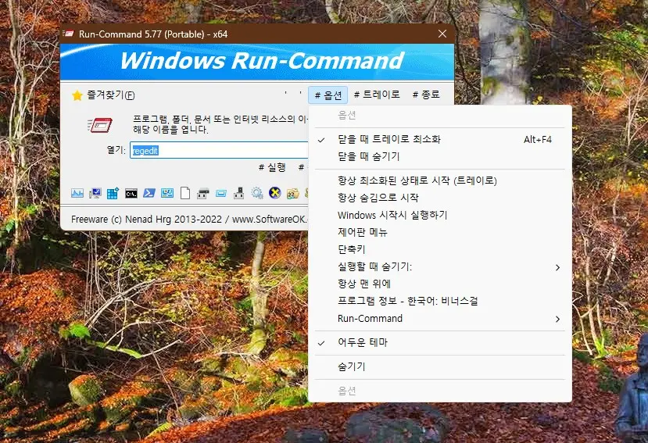Toggle '닫을 때 숨기기' option
This screenshot has height=443, width=648.
pos(440,156)
